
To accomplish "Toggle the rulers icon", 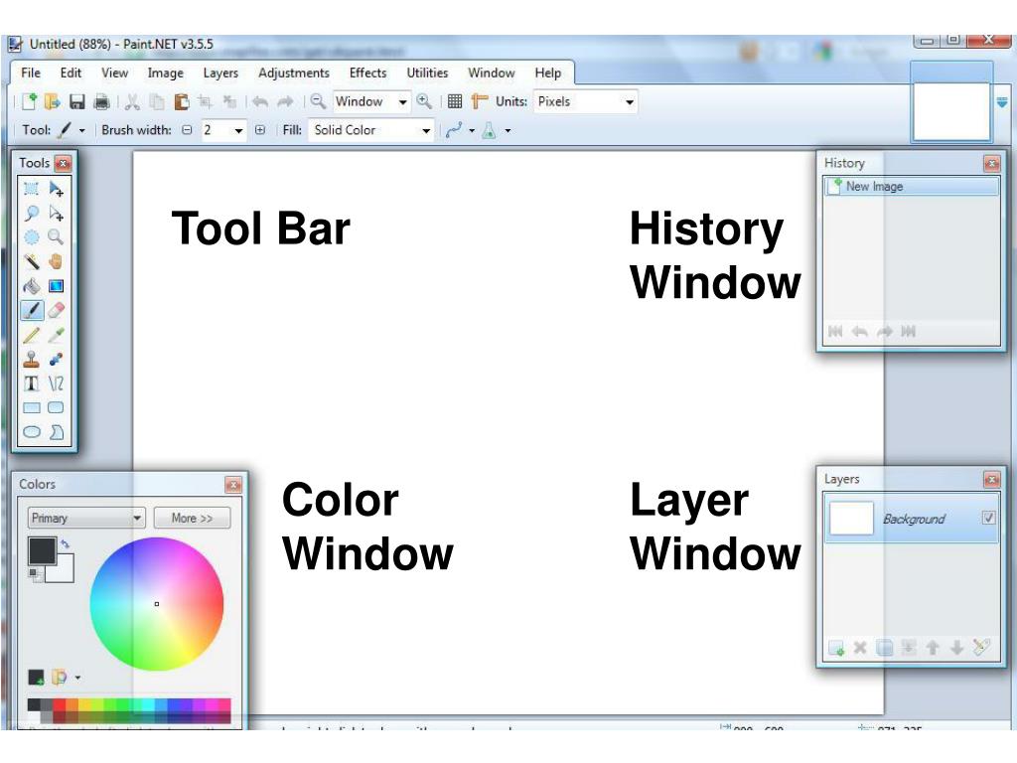I will tap(480, 101).
